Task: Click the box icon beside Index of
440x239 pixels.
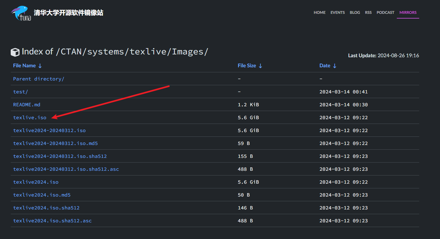Action: [x=15, y=52]
